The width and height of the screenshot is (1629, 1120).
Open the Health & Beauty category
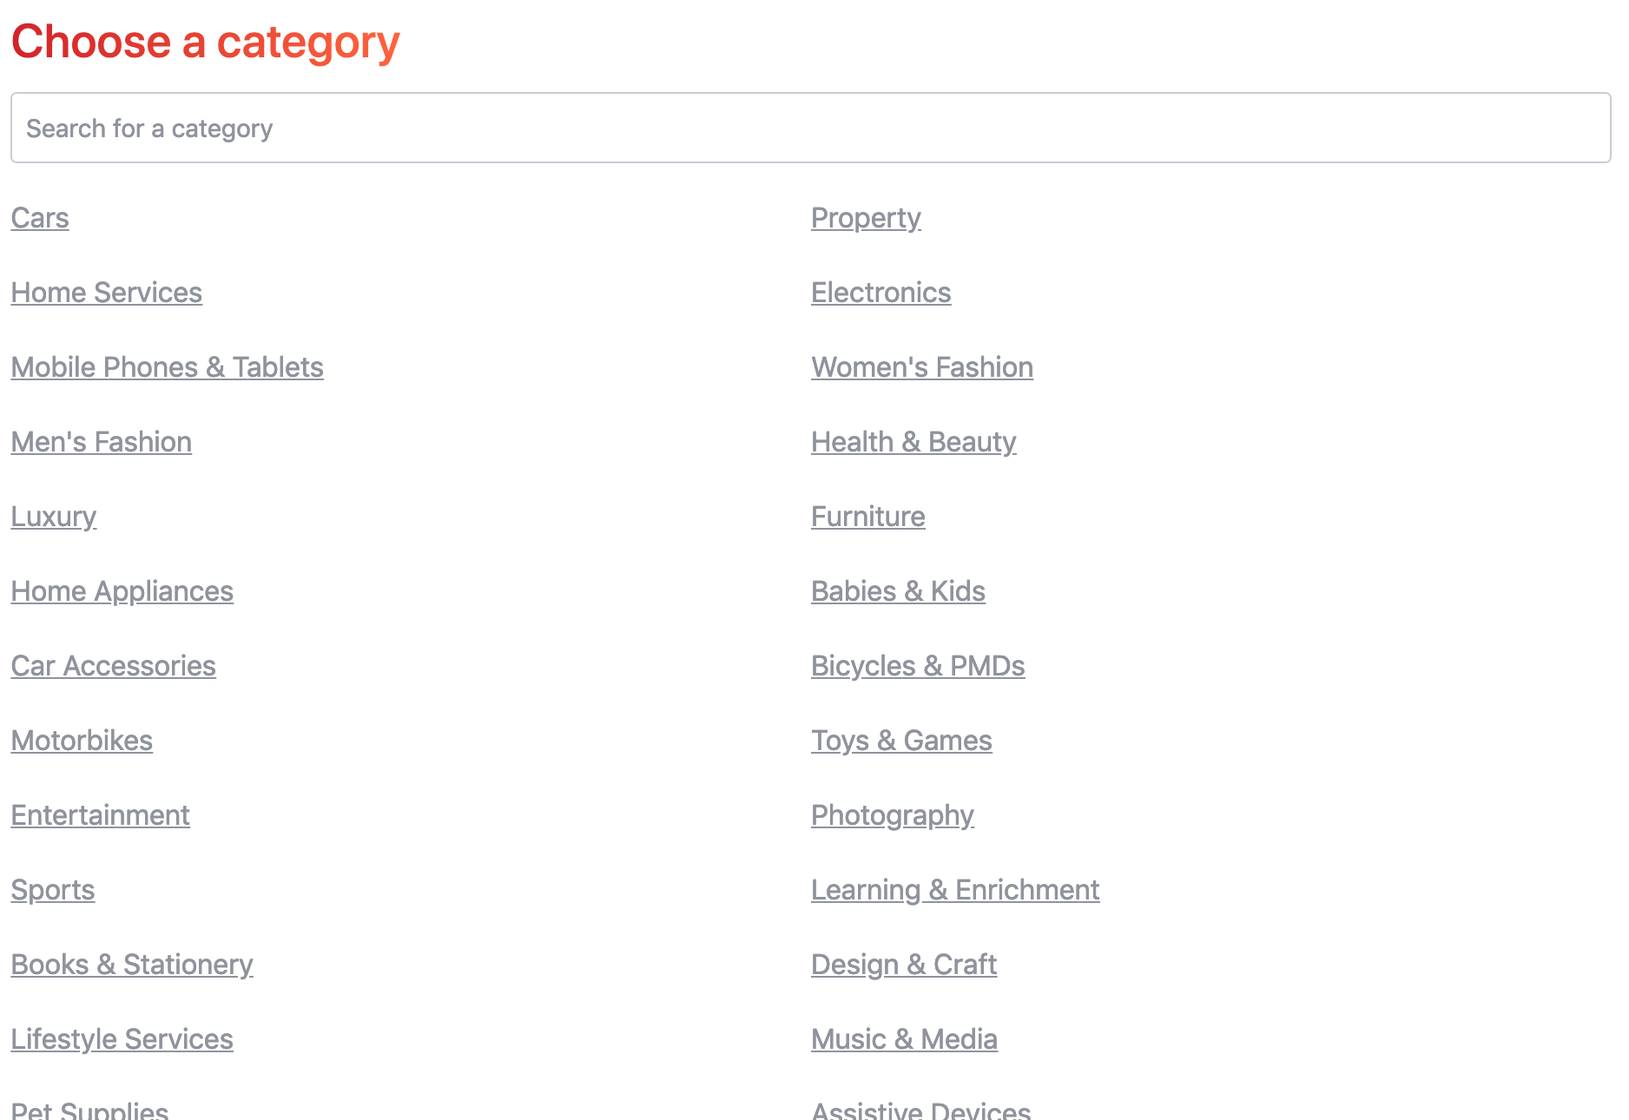click(913, 443)
